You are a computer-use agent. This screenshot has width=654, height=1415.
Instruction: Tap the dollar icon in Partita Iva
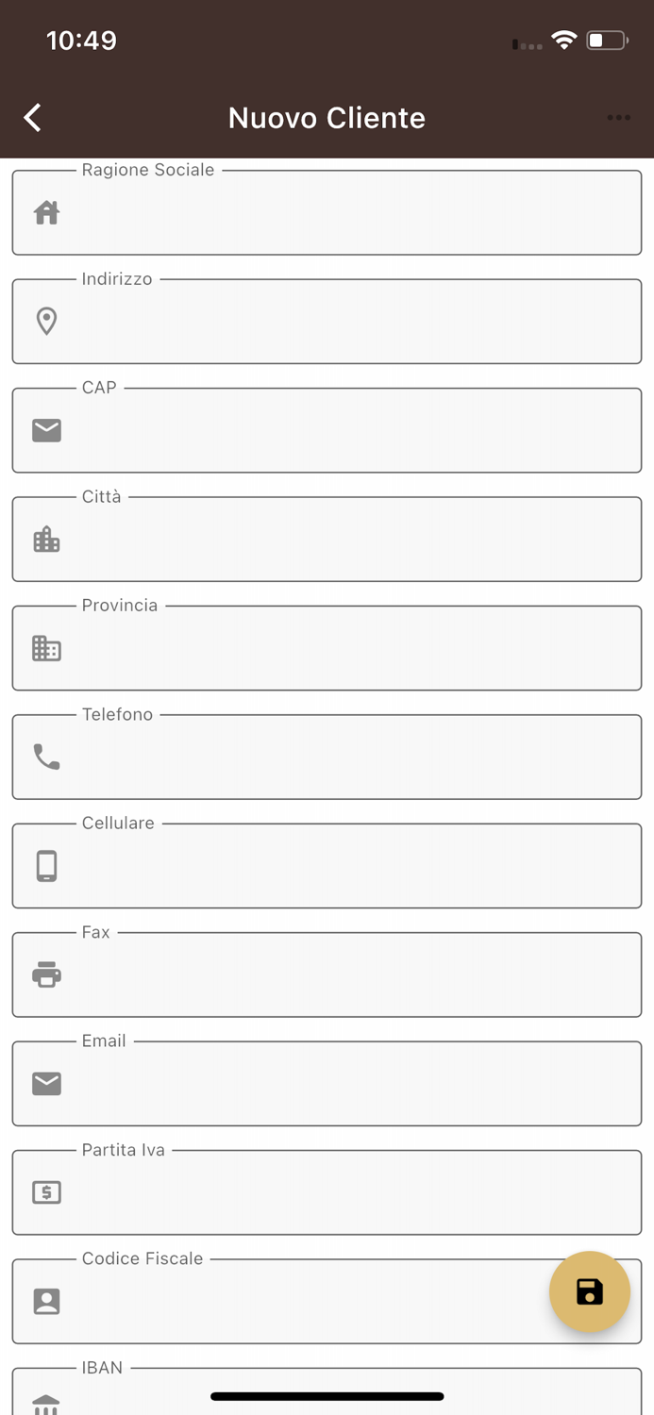(x=46, y=1192)
